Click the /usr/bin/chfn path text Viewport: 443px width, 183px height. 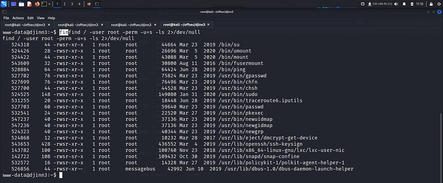238,82
